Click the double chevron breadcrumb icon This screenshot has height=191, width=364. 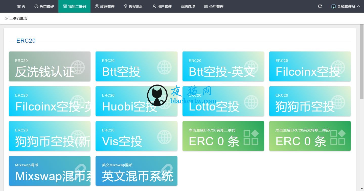click(6, 18)
